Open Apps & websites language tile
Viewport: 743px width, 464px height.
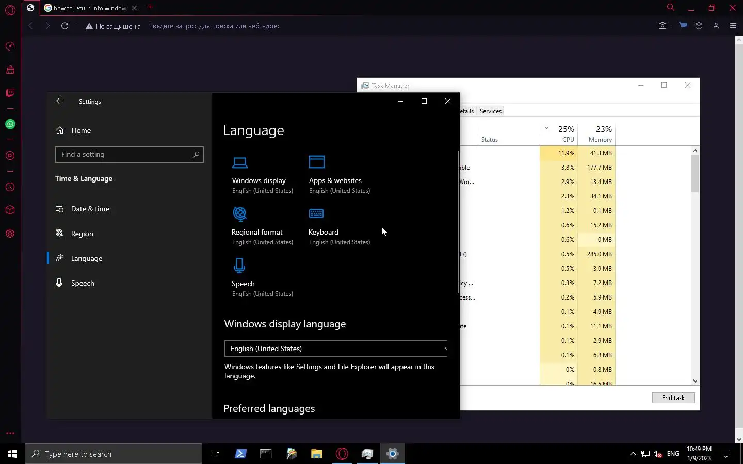click(x=339, y=175)
